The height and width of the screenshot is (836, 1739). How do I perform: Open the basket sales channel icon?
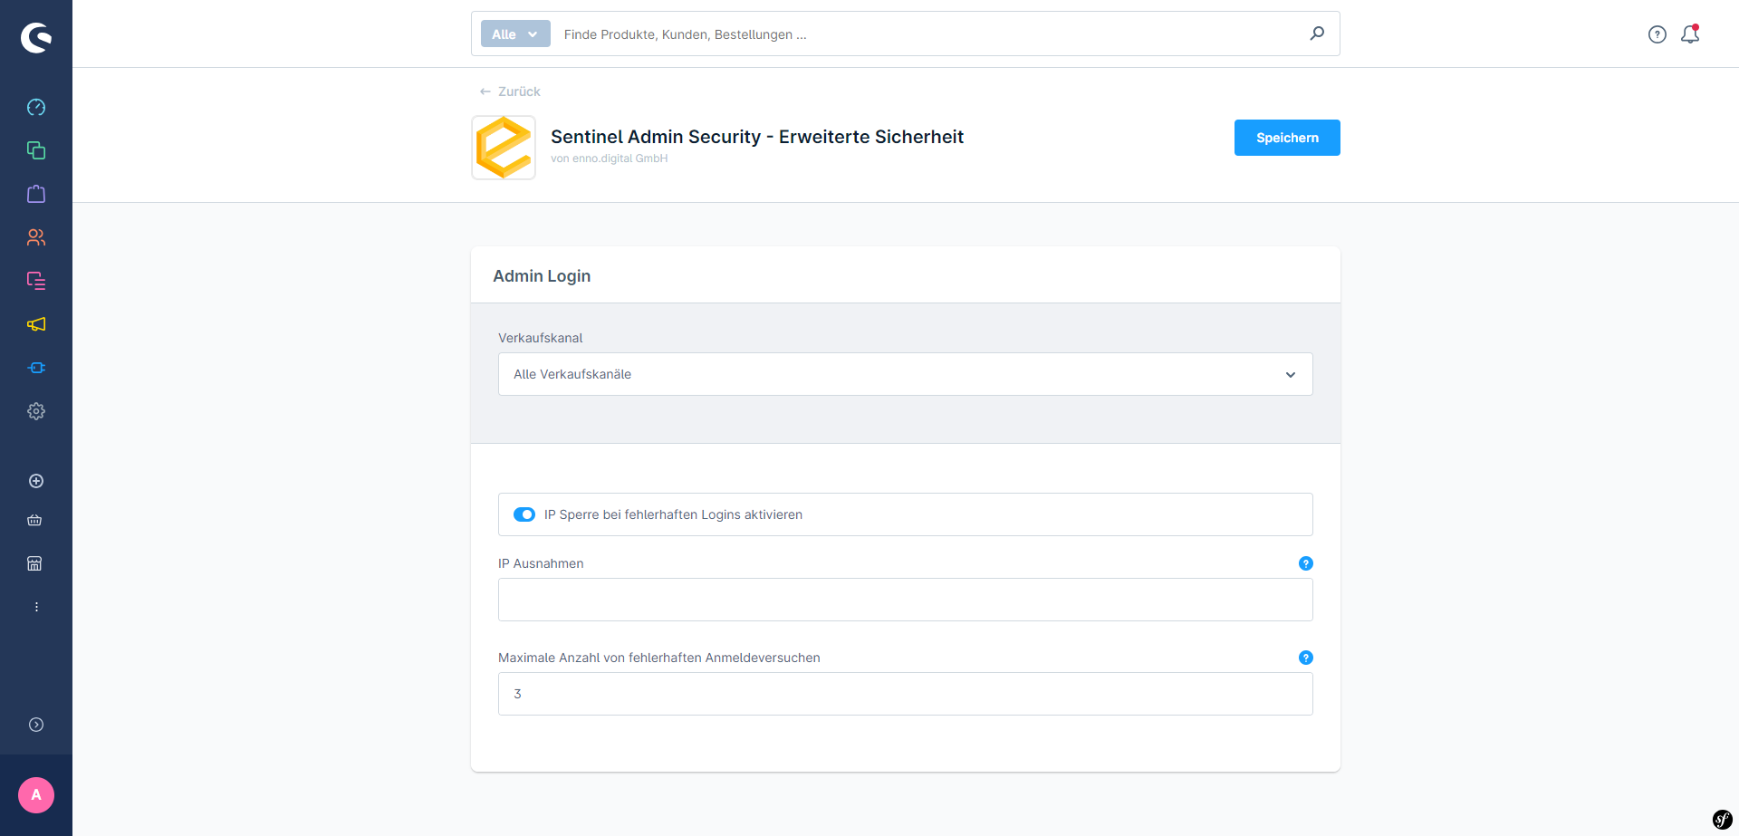pyautogui.click(x=34, y=520)
